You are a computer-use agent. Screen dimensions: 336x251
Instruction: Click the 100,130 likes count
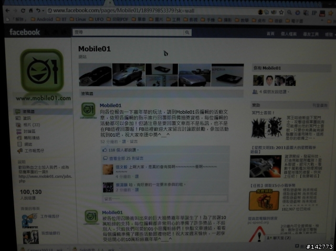click(x=30, y=192)
